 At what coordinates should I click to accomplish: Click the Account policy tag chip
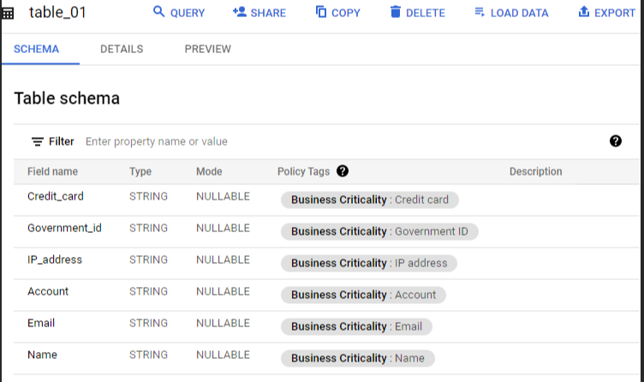[363, 295]
